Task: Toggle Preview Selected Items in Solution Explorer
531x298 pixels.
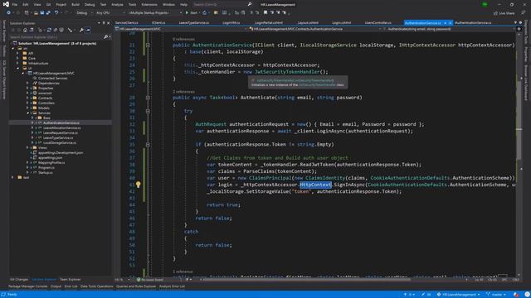Action: tap(88, 30)
